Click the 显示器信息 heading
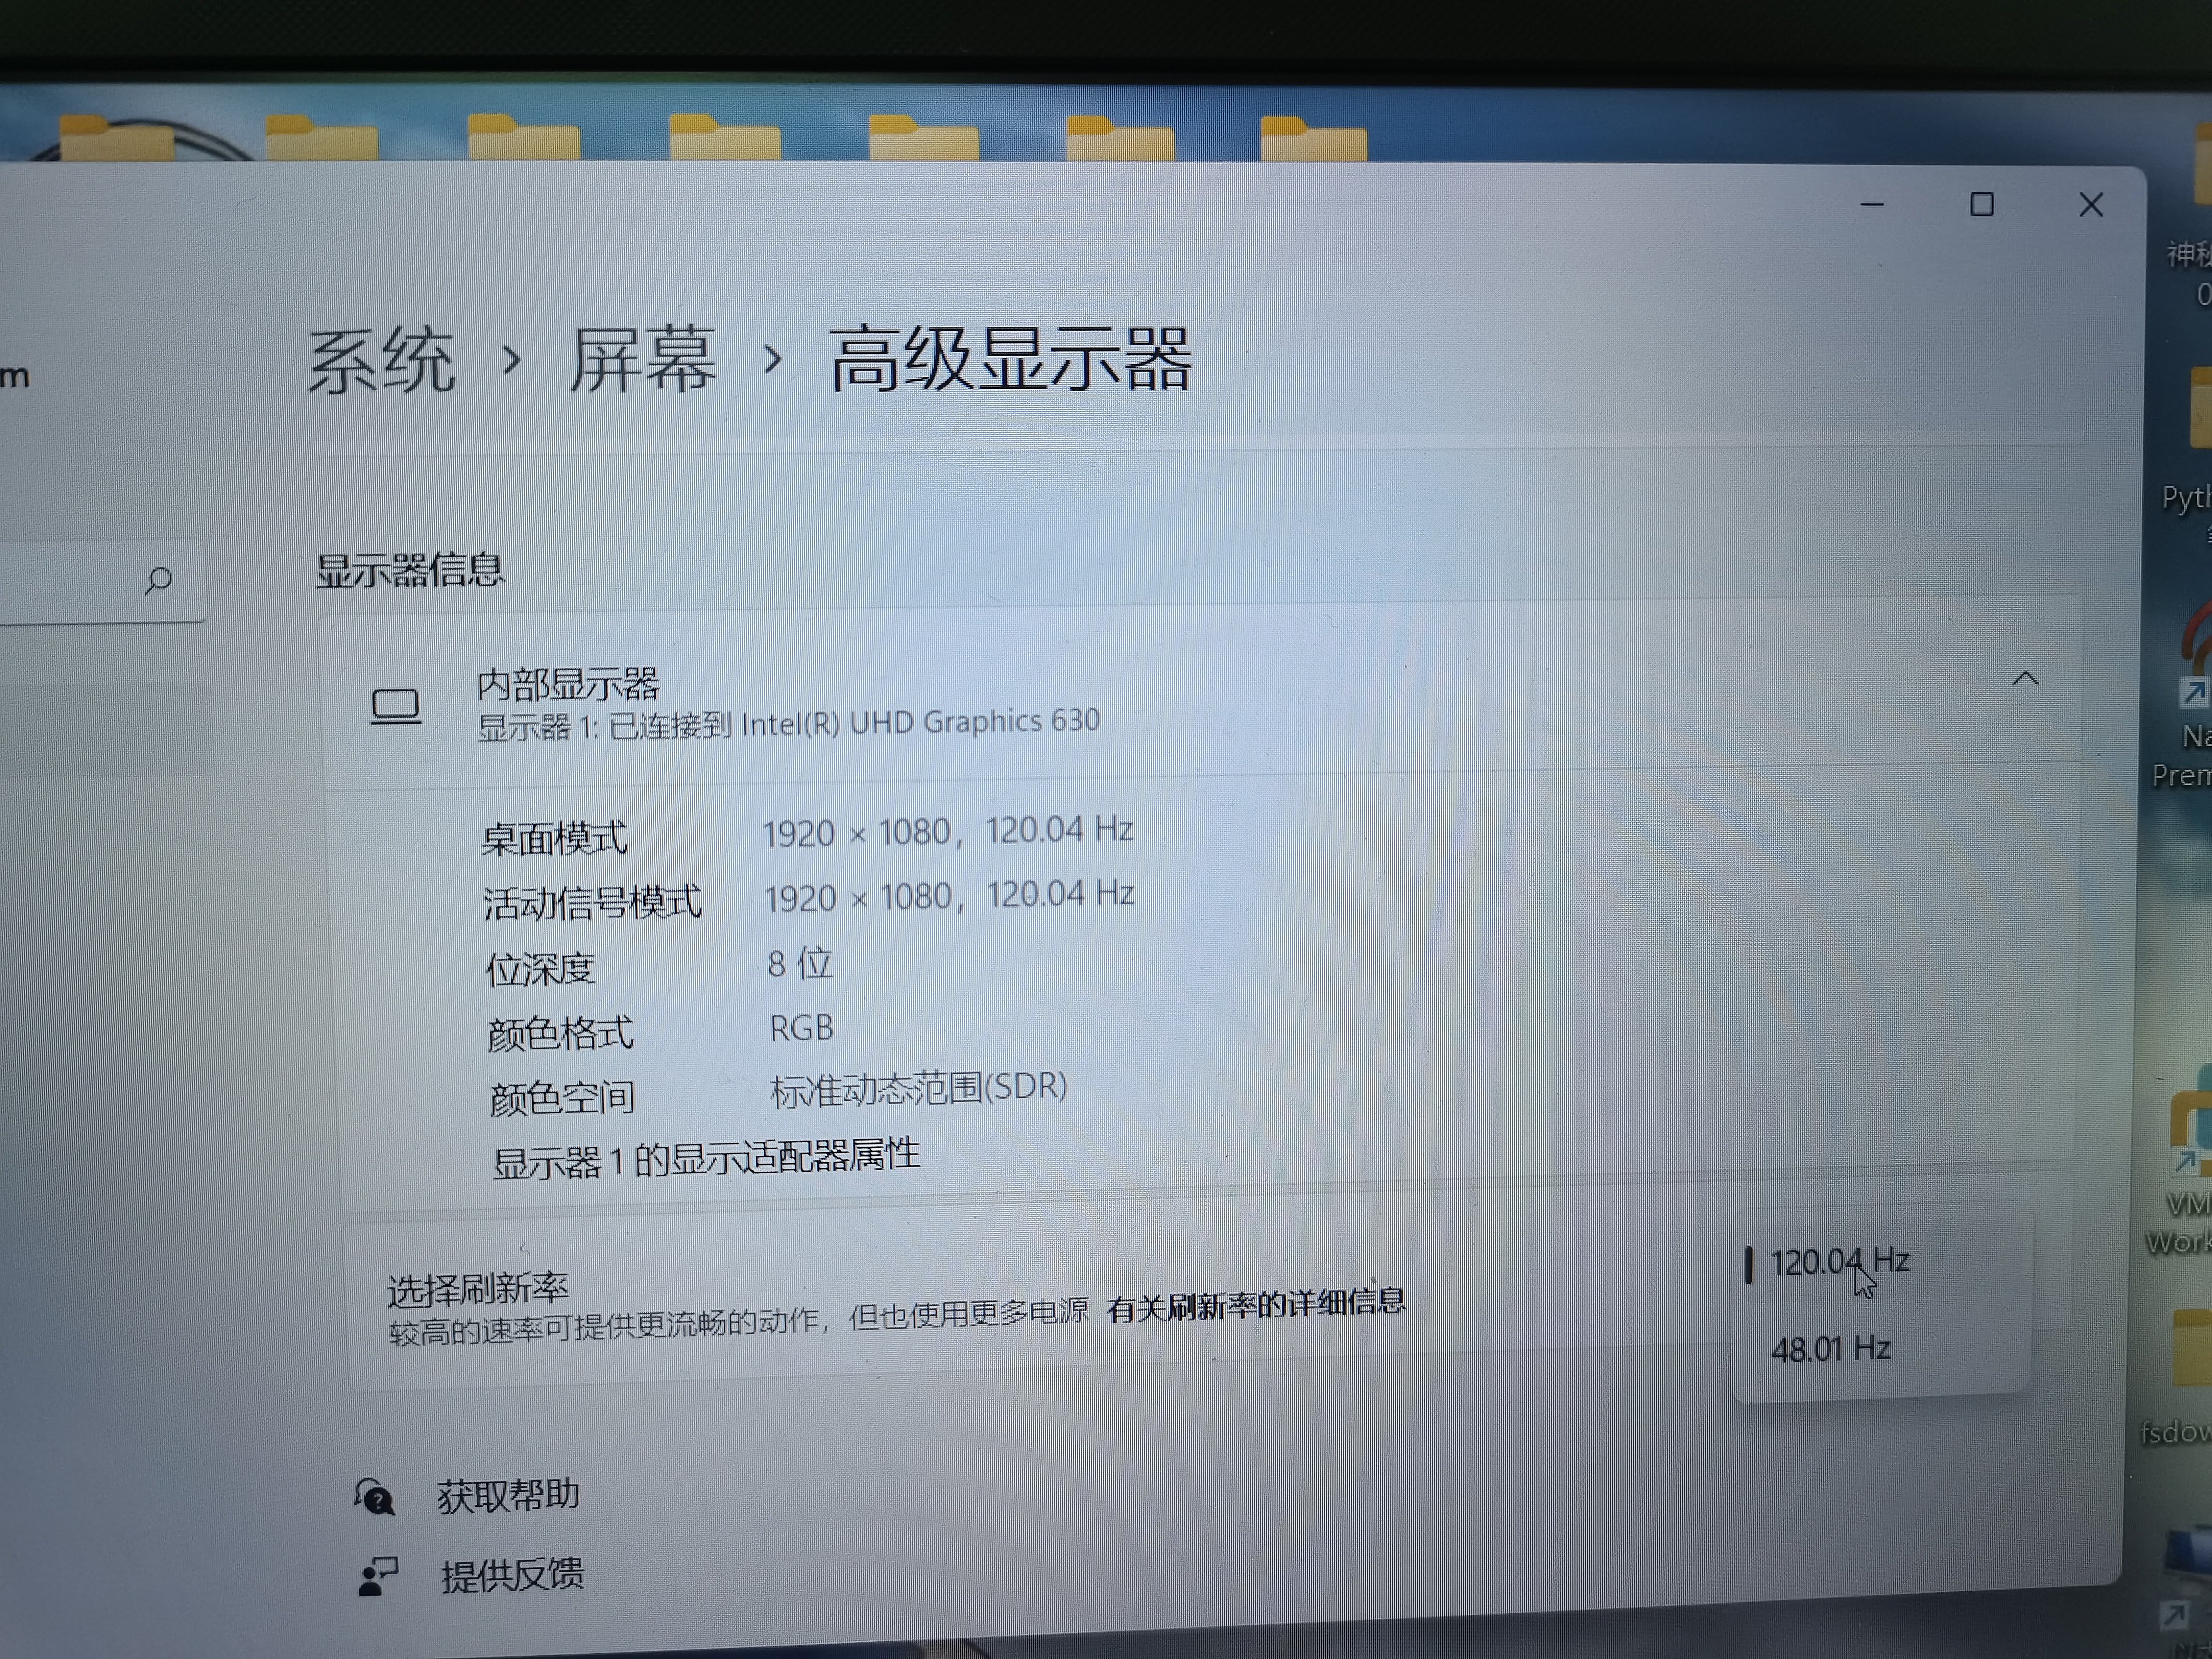The width and height of the screenshot is (2212, 1659). 410,570
